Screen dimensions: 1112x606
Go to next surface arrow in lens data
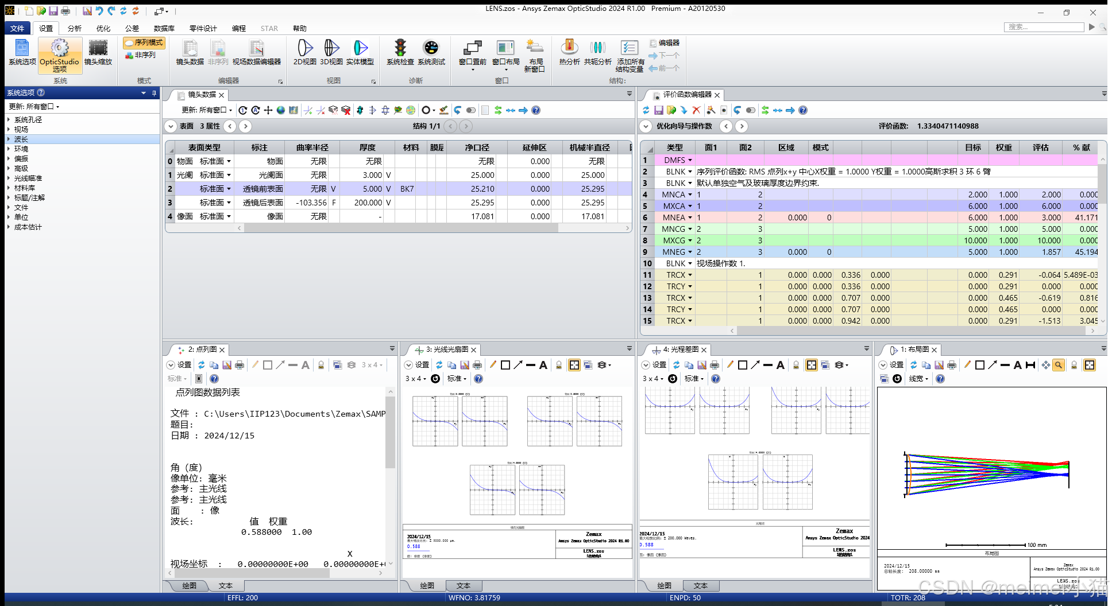click(x=245, y=126)
